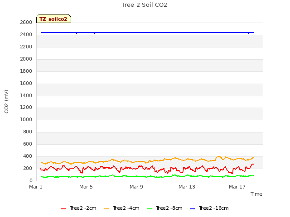Image resolution: width=290 pixels, height=217 pixels.
Task: Toggle the Tree2 -16cm legend entry
Action: (x=209, y=208)
